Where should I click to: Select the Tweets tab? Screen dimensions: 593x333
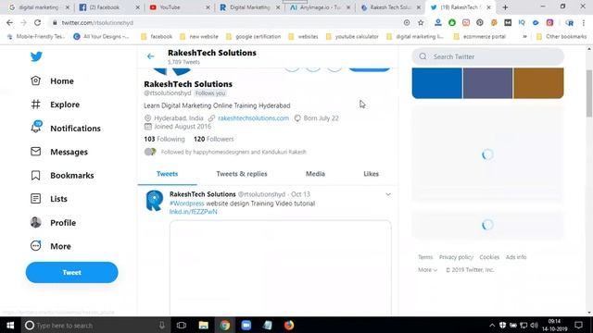(x=167, y=174)
